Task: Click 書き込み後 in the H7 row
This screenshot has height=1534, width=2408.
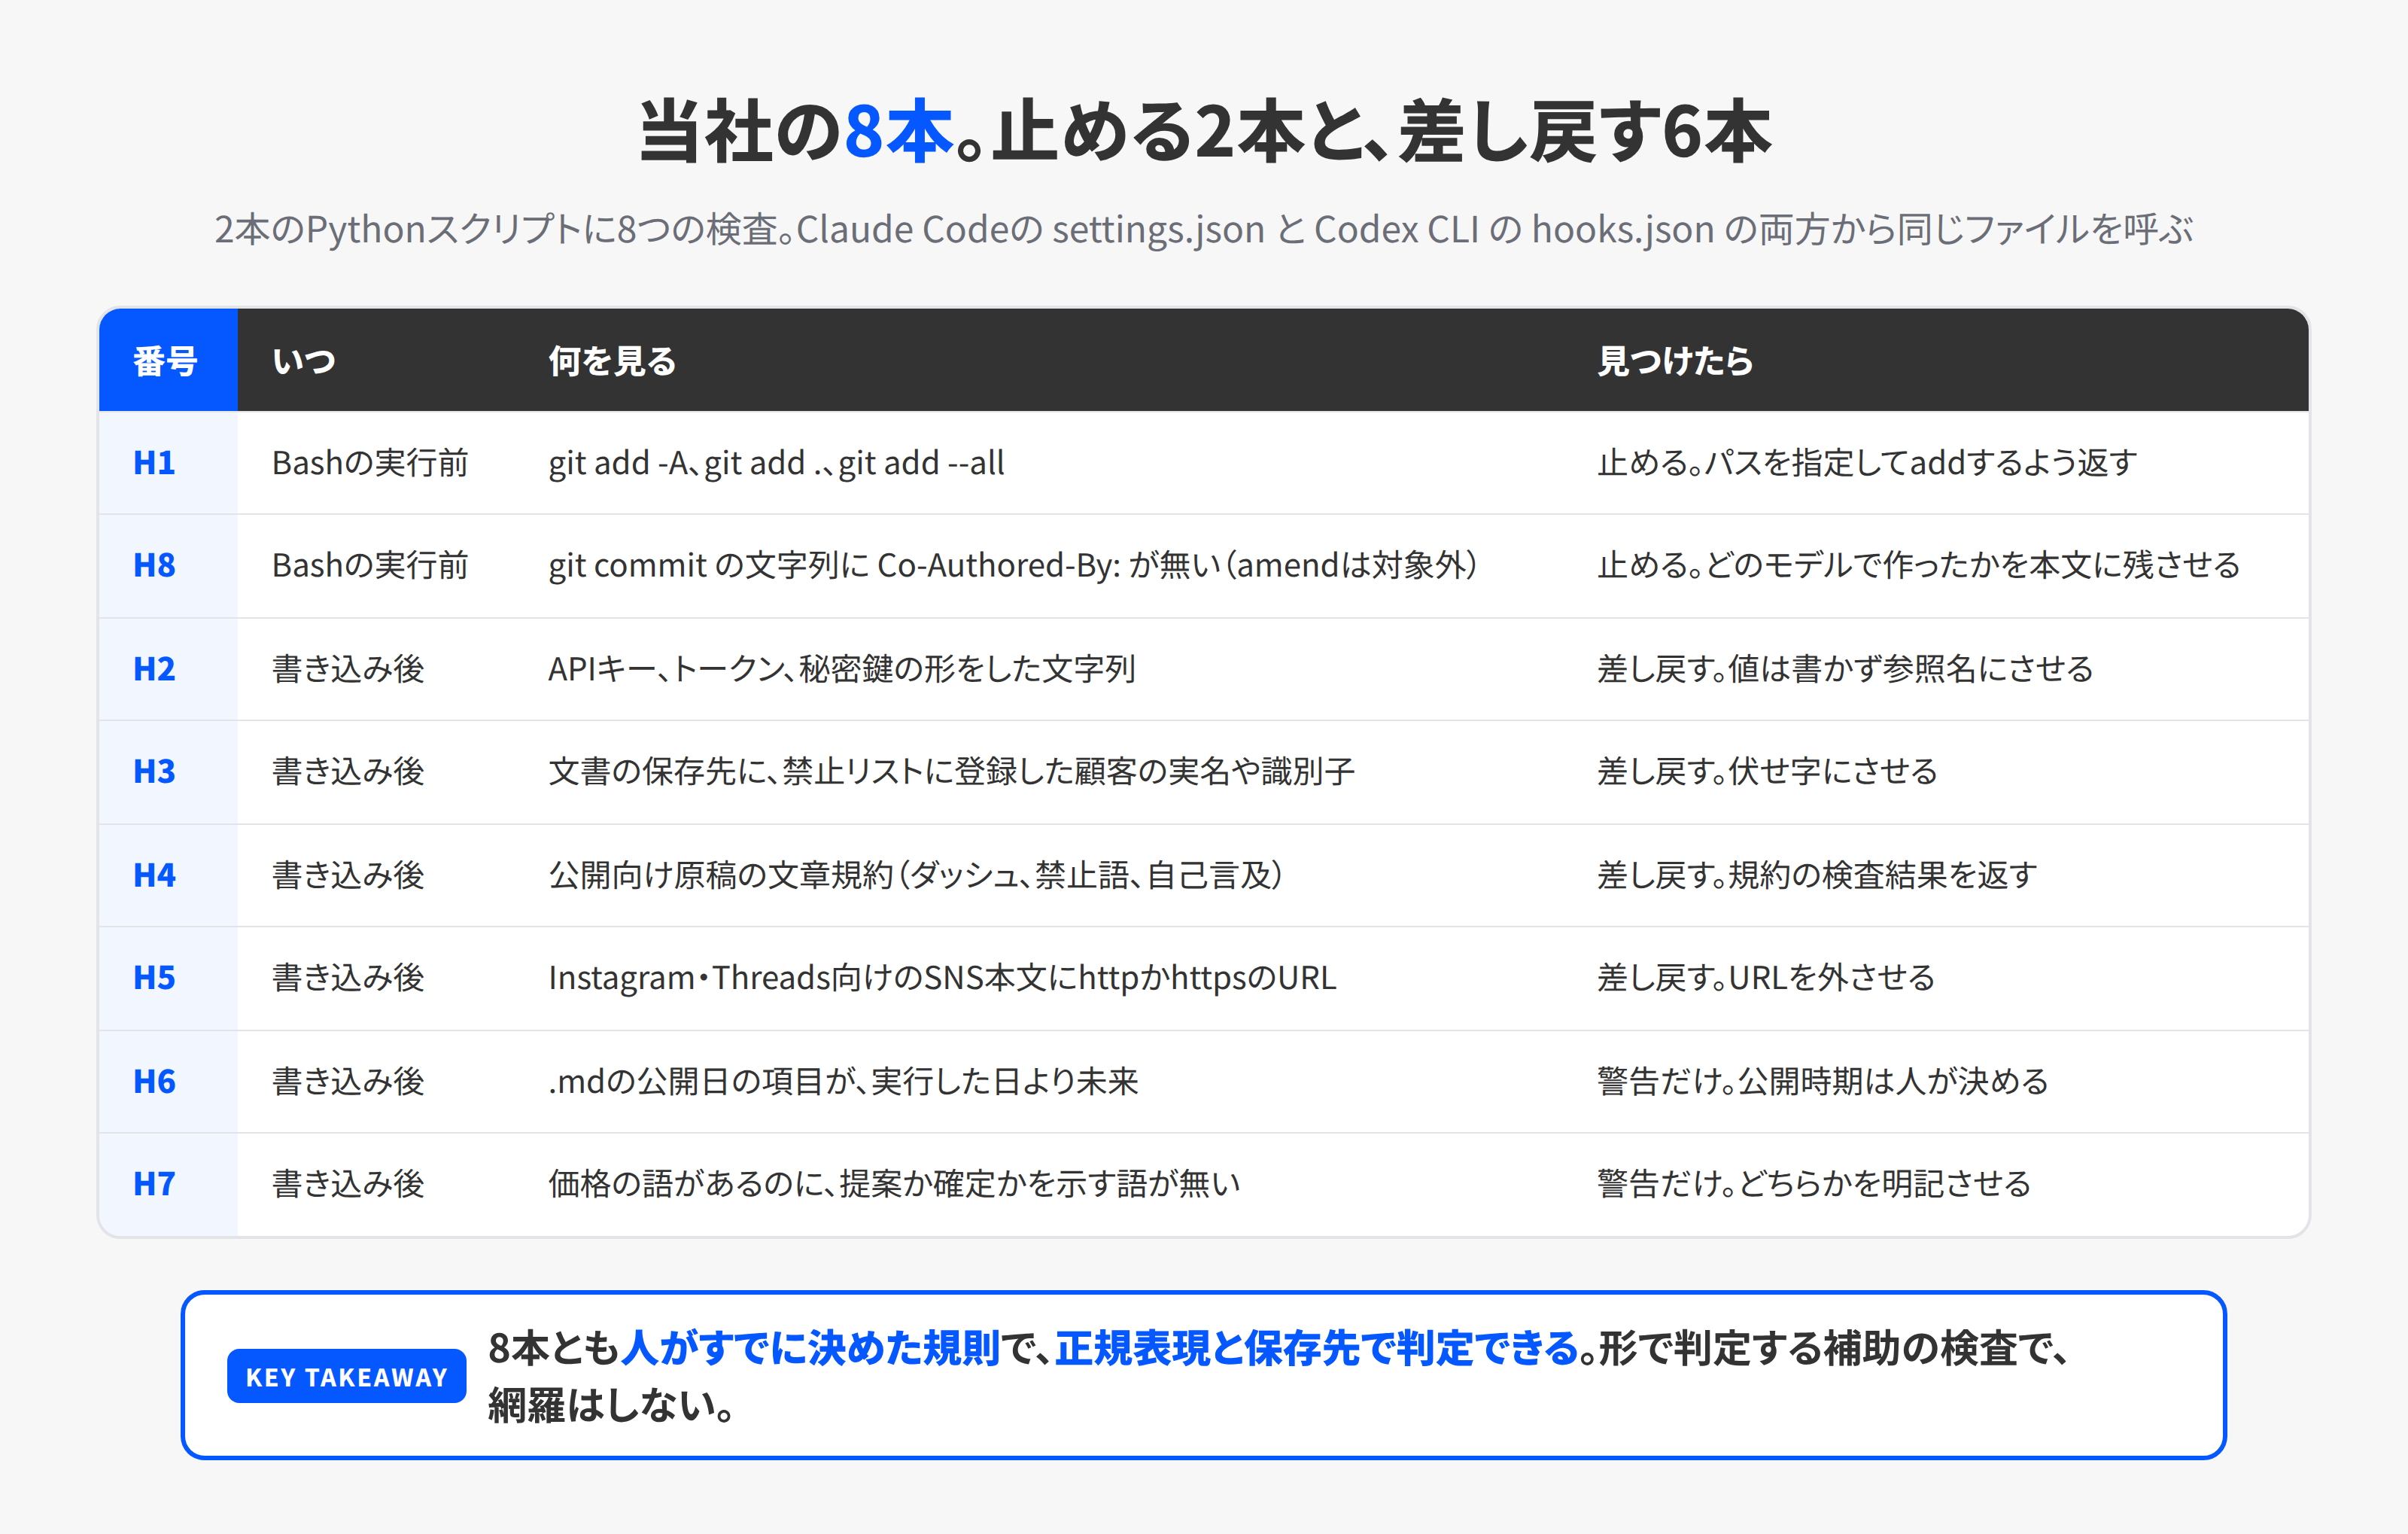Action: (348, 1184)
